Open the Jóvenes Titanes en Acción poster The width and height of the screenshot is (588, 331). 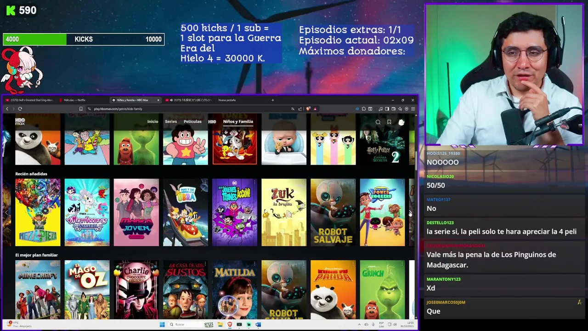tap(235, 212)
